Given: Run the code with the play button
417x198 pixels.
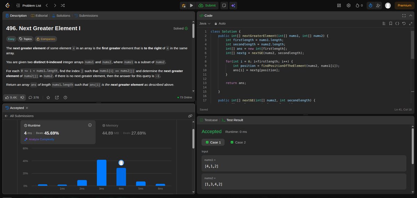Looking at the screenshot, I should pos(191,5).
